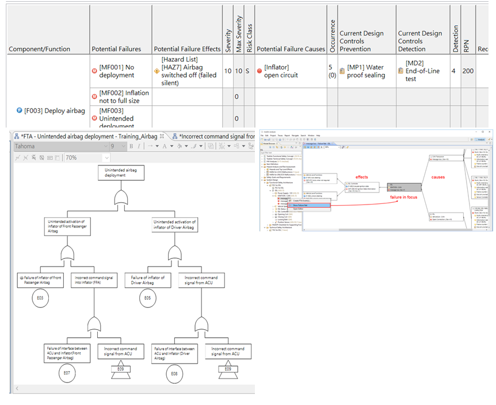Screen dimensions: 496x405
Task: Open the font size 9 dropdown
Action: tap(123, 146)
